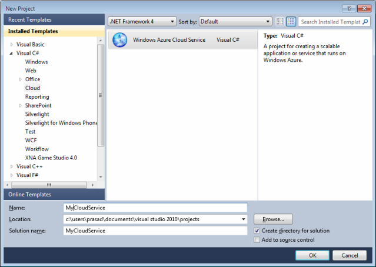376x267 pixels.
Task: Toggle Create directory for solution checkbox
Action: (x=257, y=231)
